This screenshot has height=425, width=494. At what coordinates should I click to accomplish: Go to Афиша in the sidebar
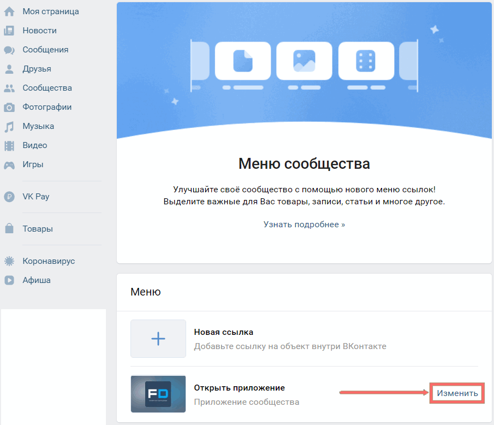(x=37, y=280)
